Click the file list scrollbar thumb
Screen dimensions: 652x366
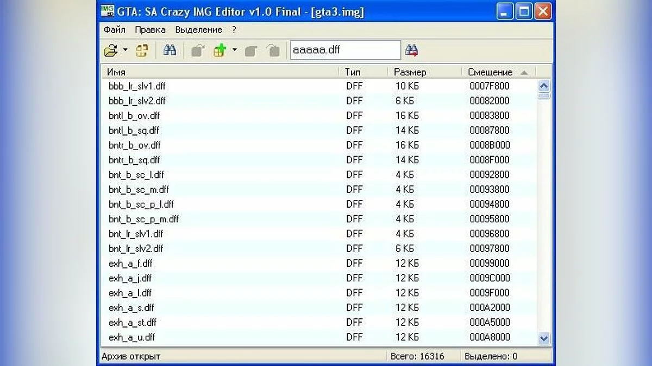coord(544,96)
